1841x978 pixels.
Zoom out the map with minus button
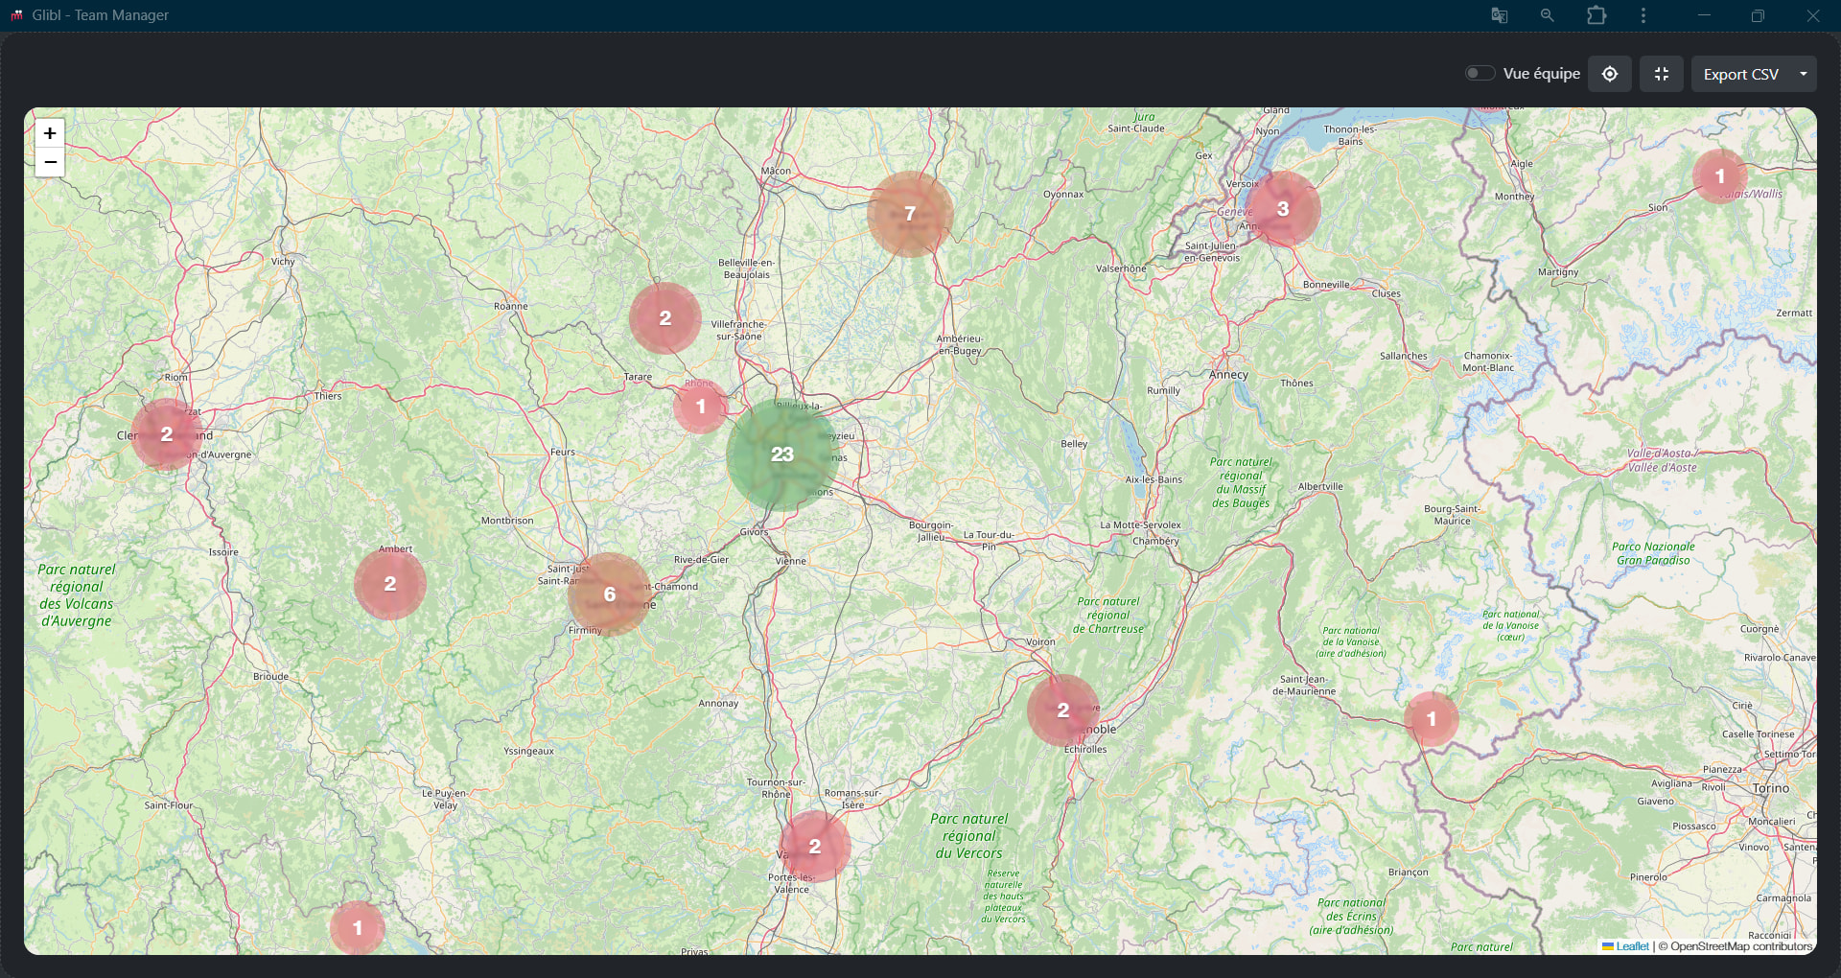50,162
